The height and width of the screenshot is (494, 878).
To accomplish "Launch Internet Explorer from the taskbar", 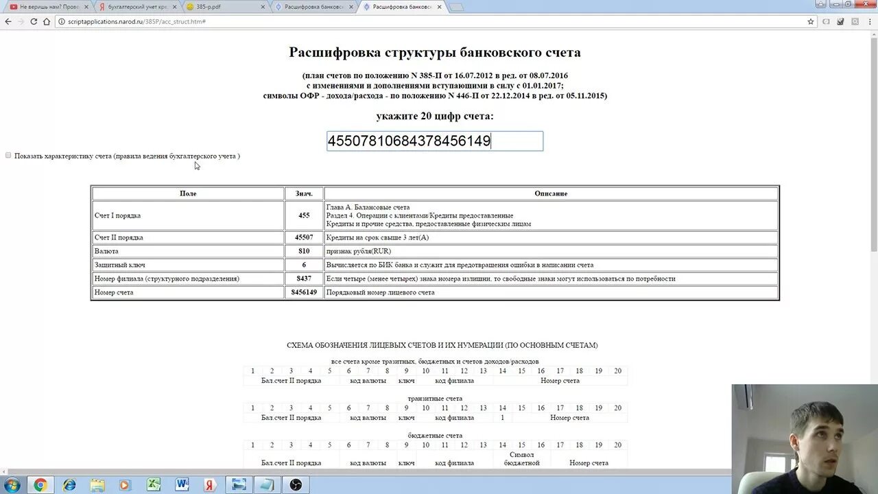I will pos(69,484).
